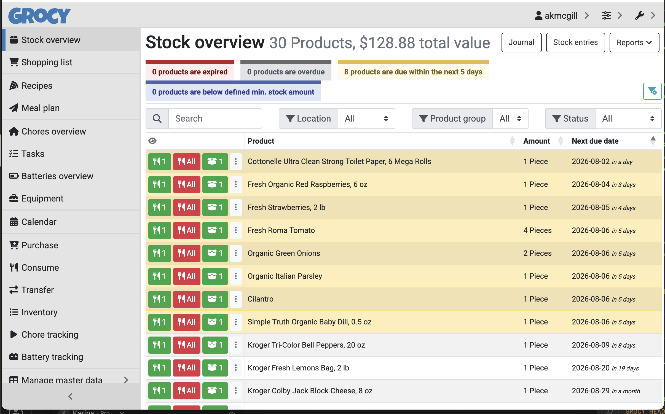Consume 1 Cottonelle Toilet Paper
The width and height of the screenshot is (665, 414).
pyautogui.click(x=160, y=162)
